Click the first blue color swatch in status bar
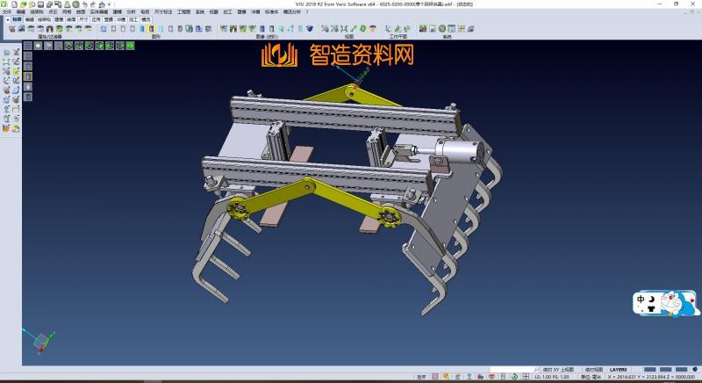The width and height of the screenshot is (702, 383). tap(650, 369)
